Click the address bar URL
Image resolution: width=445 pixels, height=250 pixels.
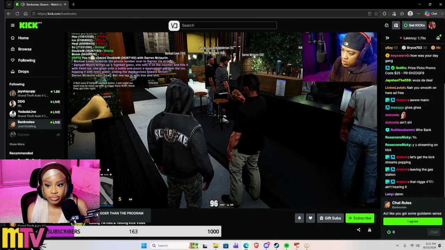(57, 14)
